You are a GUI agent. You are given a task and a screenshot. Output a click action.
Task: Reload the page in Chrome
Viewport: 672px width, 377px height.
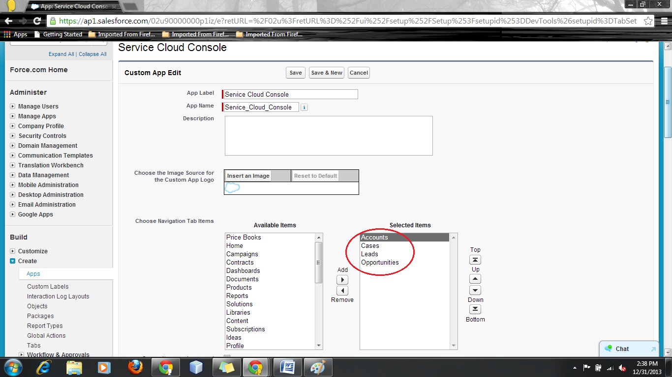[37, 21]
